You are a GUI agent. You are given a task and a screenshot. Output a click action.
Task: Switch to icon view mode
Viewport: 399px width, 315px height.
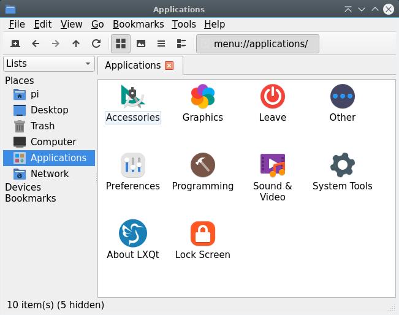(121, 44)
